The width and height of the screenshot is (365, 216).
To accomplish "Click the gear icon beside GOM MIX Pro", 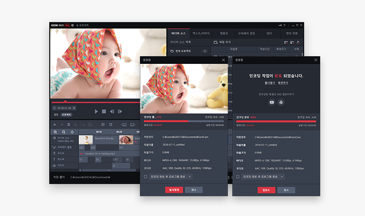I will 72,25.
